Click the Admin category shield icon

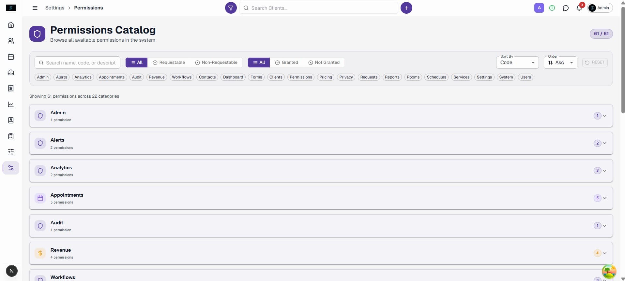click(x=40, y=116)
